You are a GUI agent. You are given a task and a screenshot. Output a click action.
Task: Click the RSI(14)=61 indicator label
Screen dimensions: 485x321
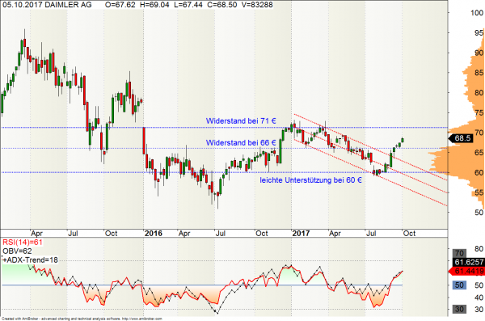point(23,243)
